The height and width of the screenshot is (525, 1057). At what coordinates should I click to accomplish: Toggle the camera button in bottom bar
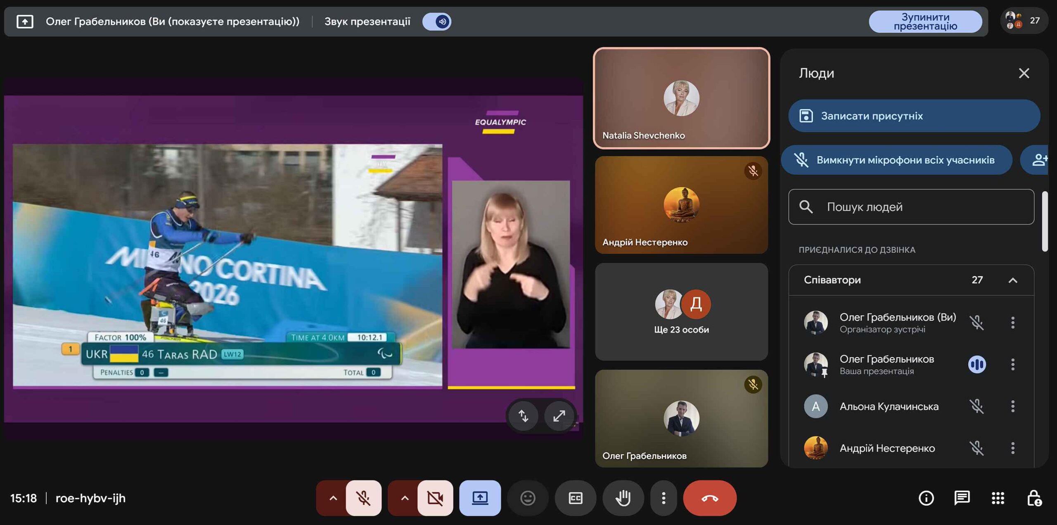[x=435, y=498]
